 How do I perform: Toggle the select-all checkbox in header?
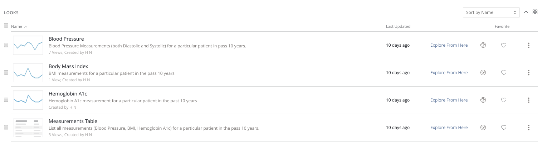(x=6, y=26)
